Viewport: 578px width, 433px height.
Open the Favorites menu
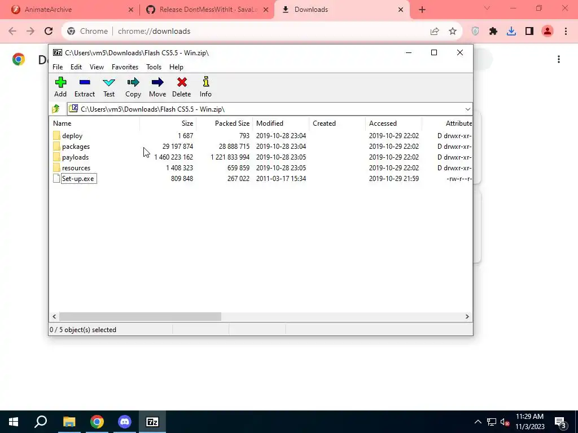tap(125, 67)
